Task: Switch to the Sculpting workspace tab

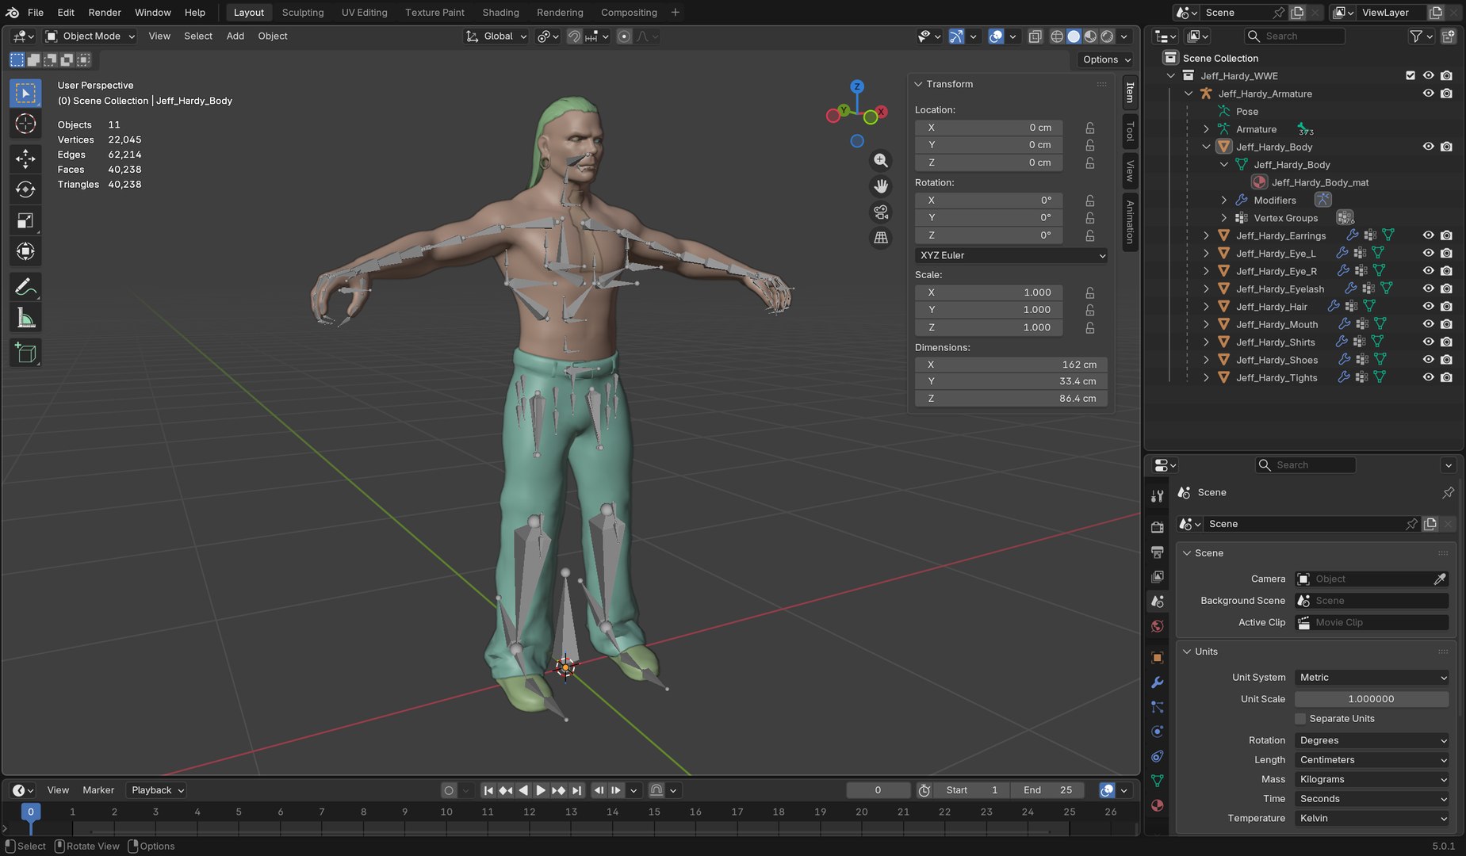Action: point(303,13)
